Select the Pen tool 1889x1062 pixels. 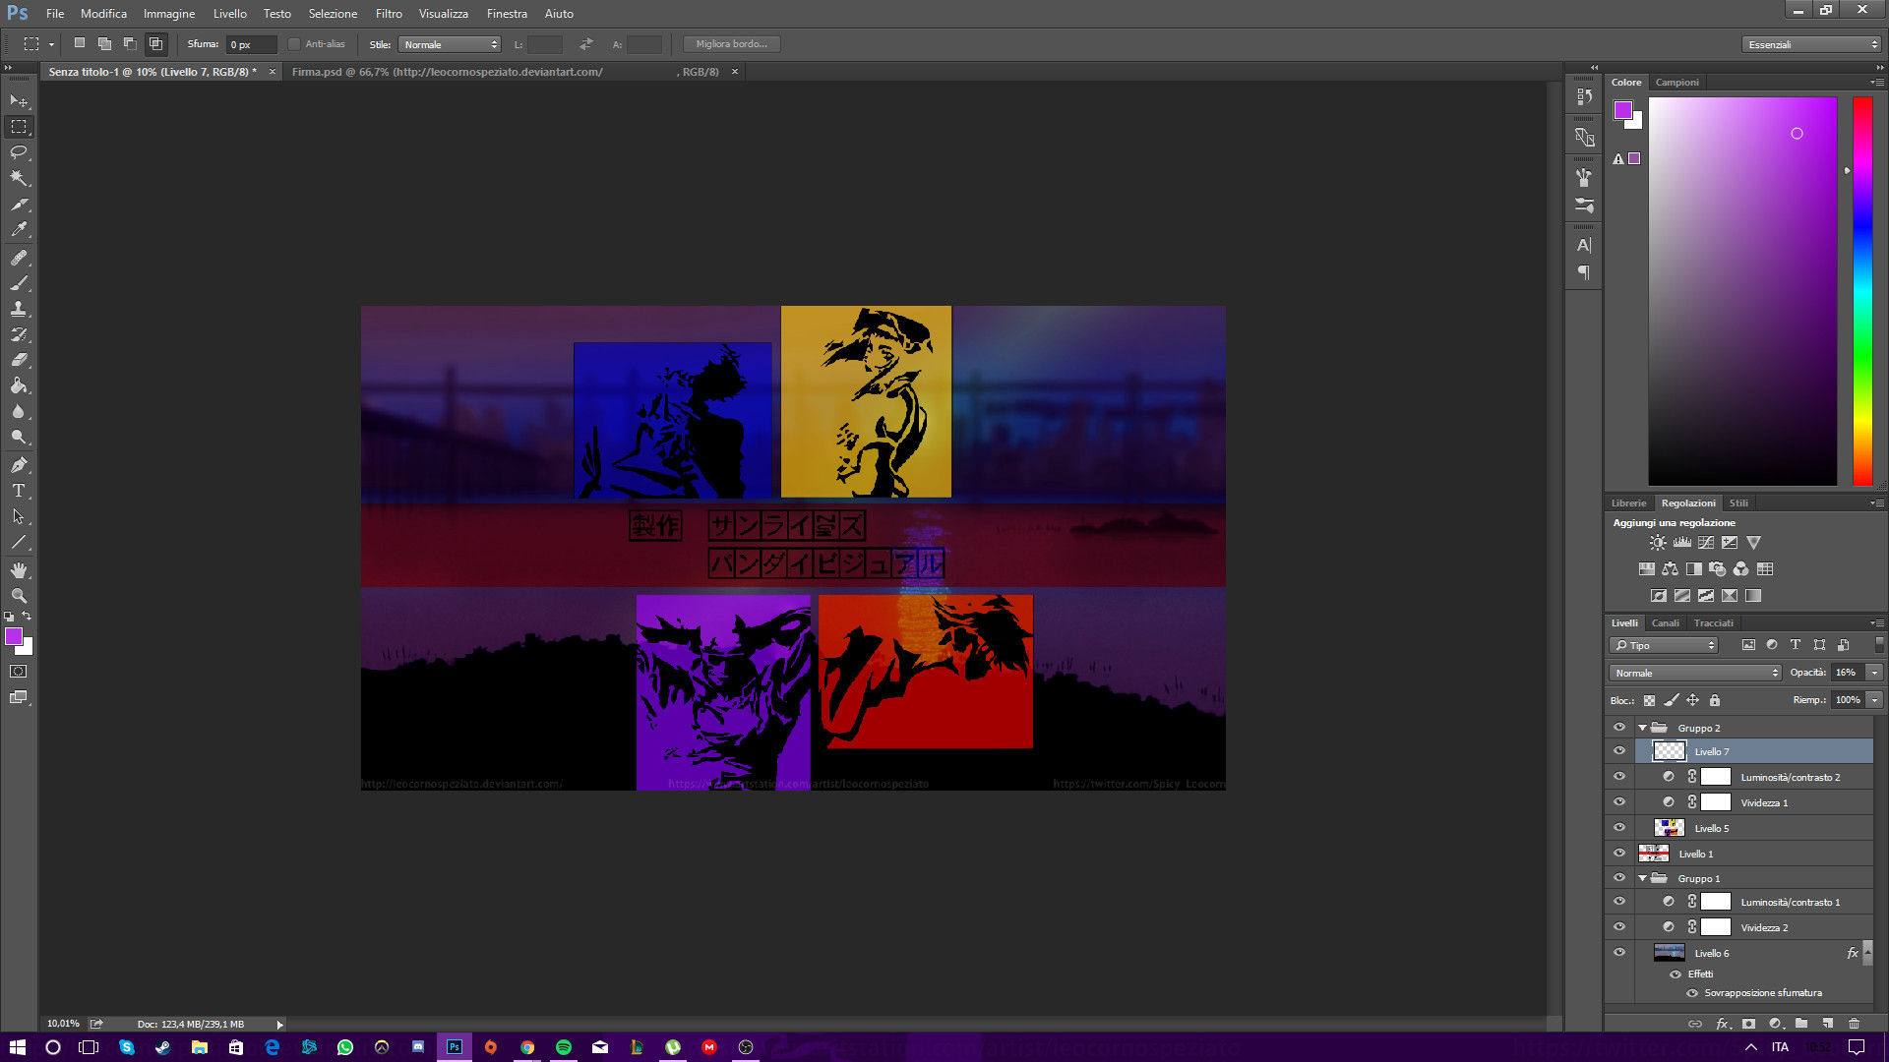[x=19, y=465]
